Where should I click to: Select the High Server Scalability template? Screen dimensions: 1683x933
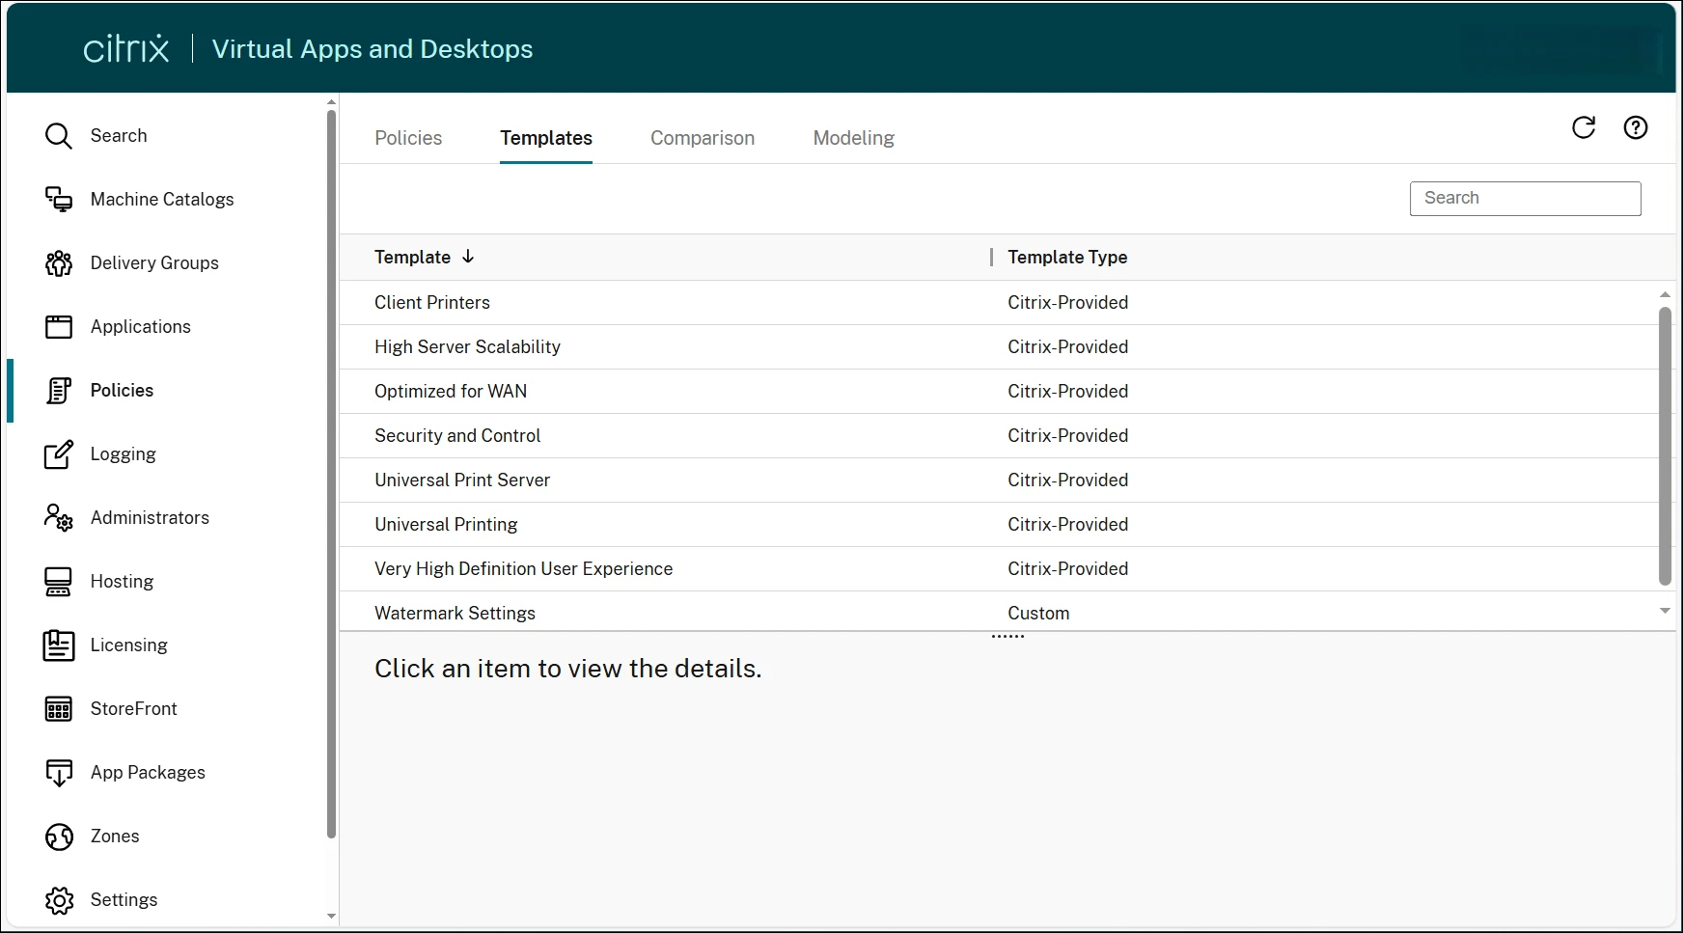coord(467,347)
